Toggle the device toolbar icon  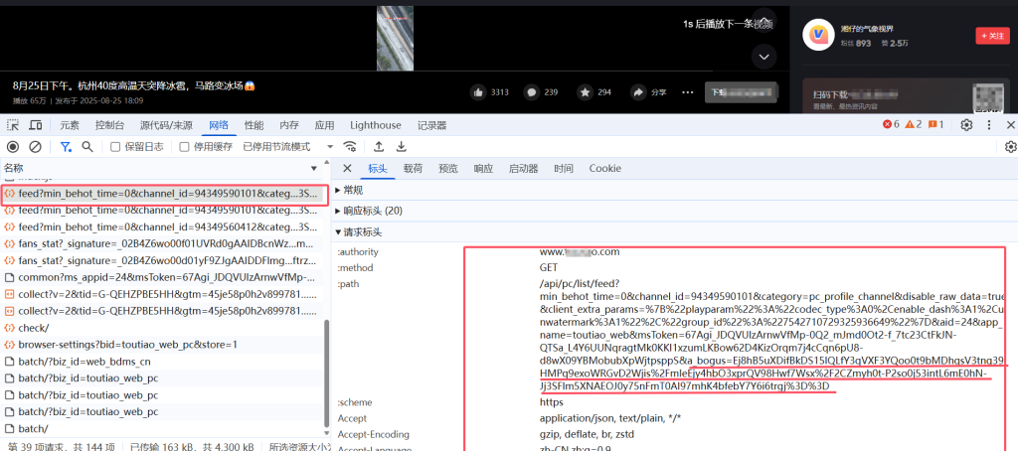click(36, 125)
